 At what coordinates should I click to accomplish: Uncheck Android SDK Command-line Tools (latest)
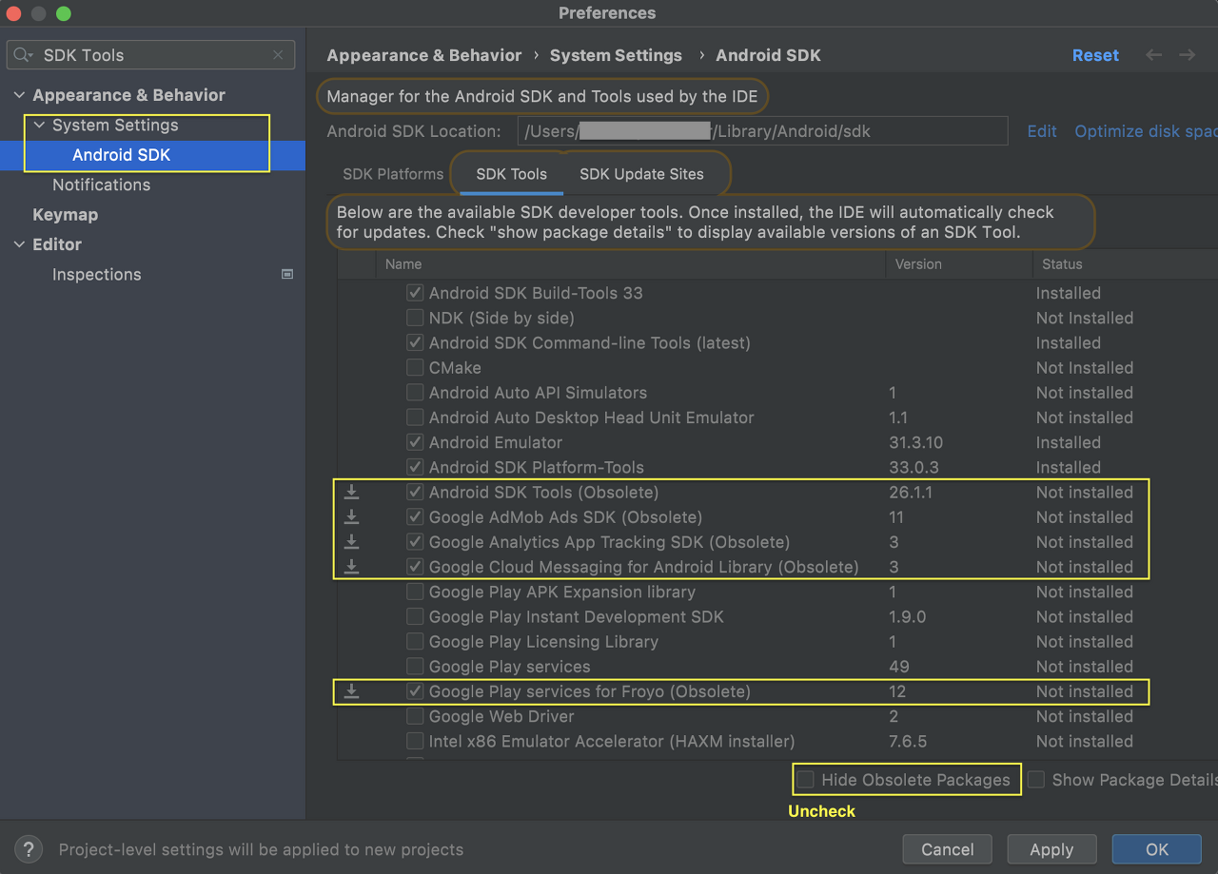415,342
